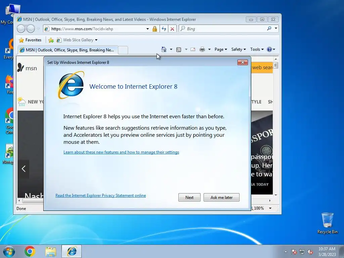Click the Home icon in command bar
Screen dimensions: 344x258
[x=164, y=49]
